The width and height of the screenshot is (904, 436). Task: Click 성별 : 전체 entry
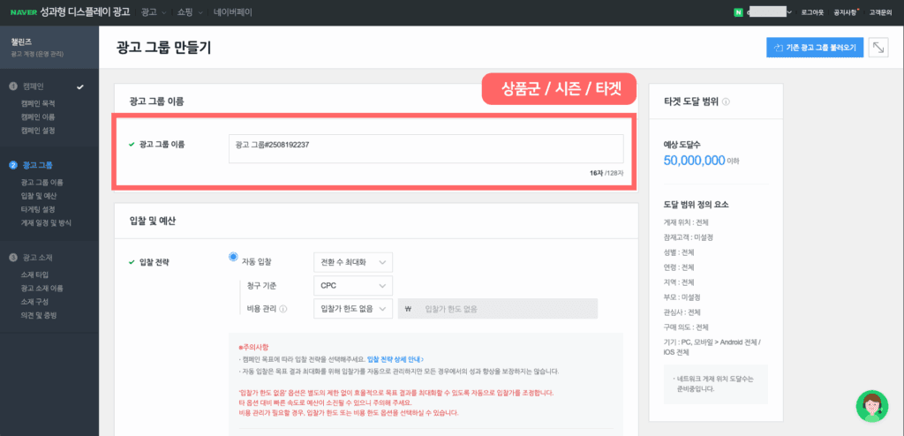point(679,252)
